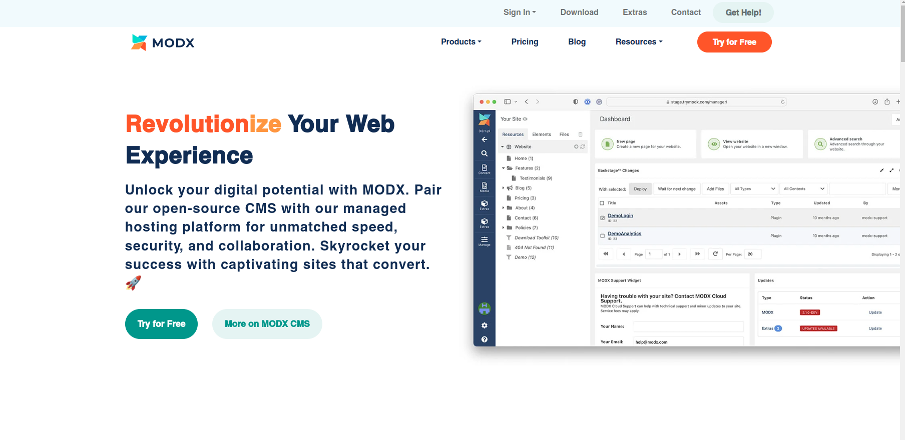Screen dimensions: 905x440
Task: Select Testimonials (9) in resource tree
Action: click(x=536, y=178)
